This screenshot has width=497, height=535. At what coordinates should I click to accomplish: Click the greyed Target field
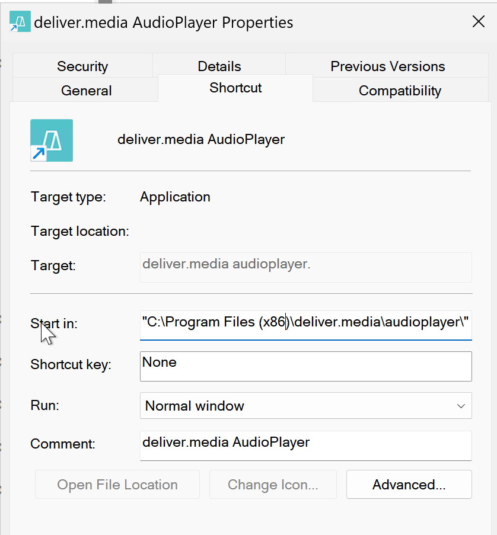(x=305, y=267)
